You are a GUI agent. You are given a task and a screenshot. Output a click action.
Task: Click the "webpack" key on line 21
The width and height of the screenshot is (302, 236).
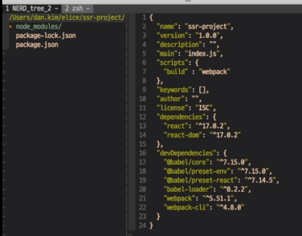[x=179, y=198]
